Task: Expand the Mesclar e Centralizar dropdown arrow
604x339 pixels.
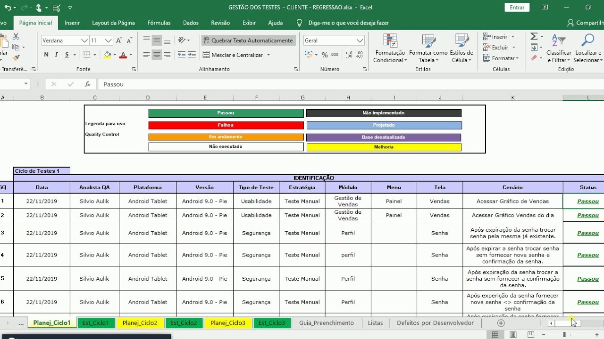Action: (x=268, y=55)
